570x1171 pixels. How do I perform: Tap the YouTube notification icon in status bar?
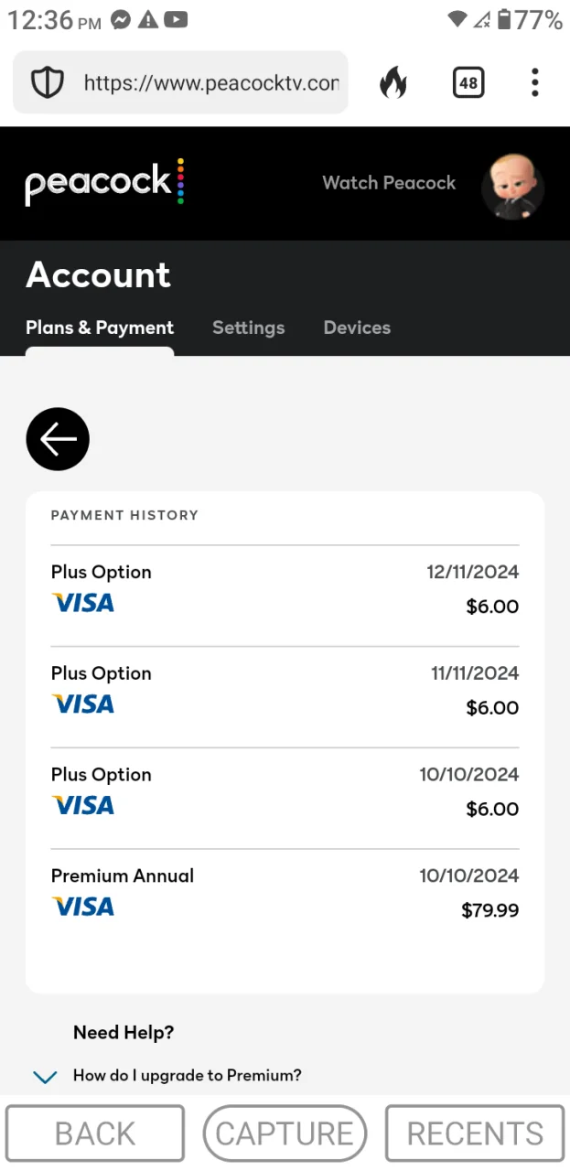tap(176, 19)
